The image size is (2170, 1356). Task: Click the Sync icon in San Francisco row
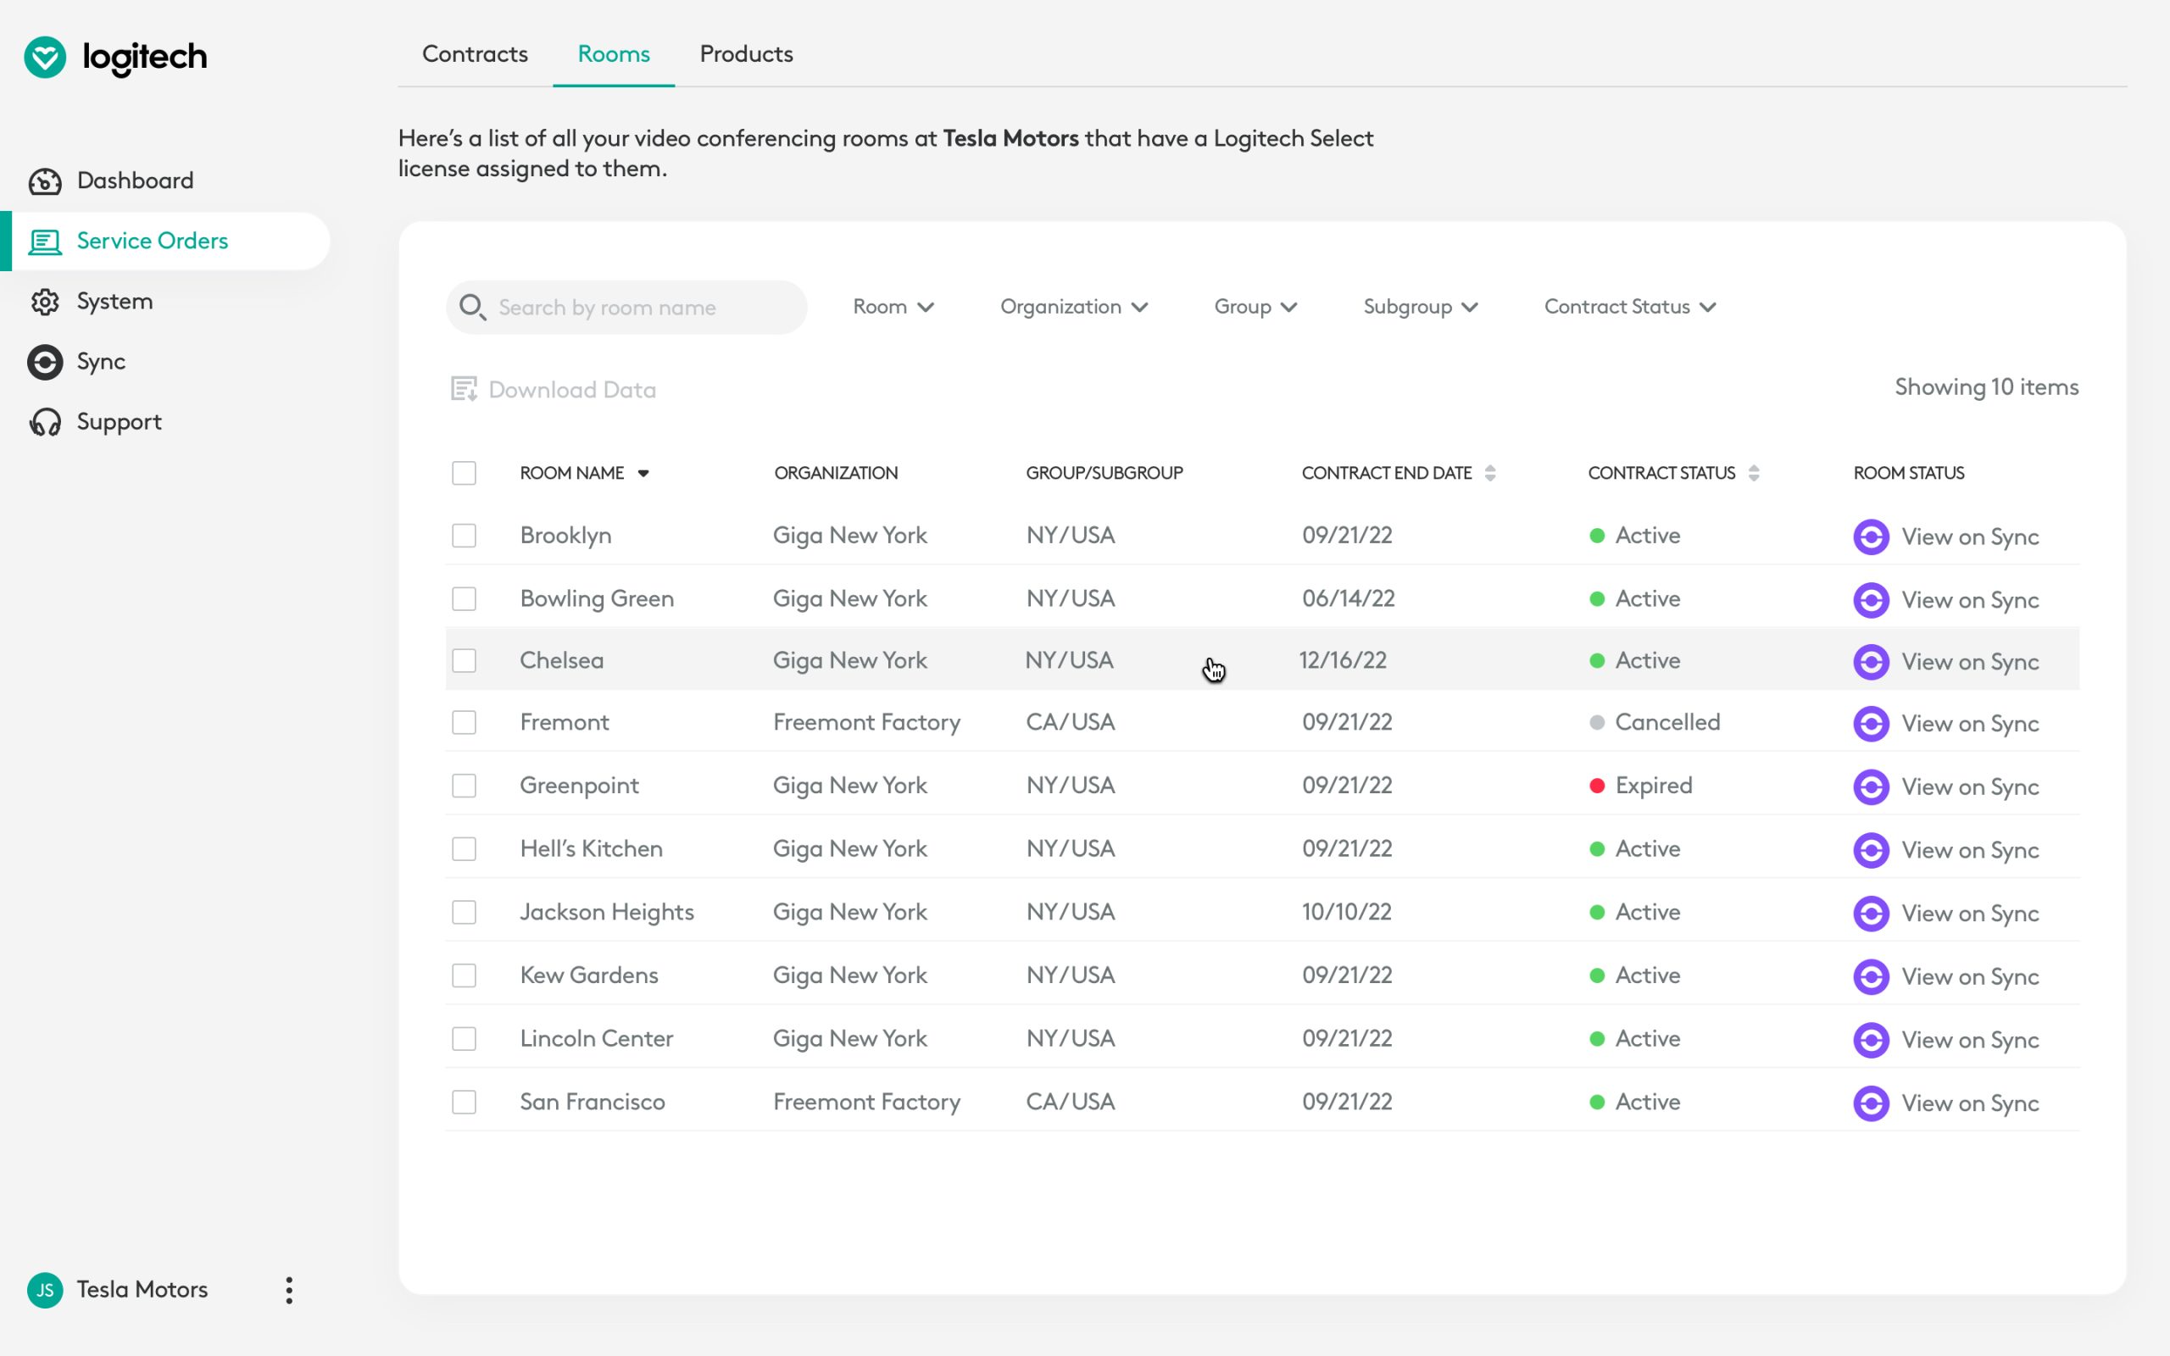coord(1871,1103)
